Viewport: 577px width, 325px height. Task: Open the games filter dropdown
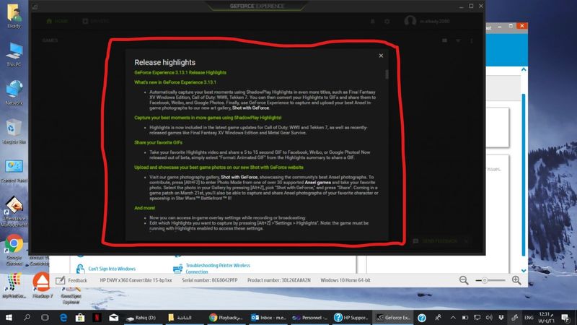(x=458, y=40)
